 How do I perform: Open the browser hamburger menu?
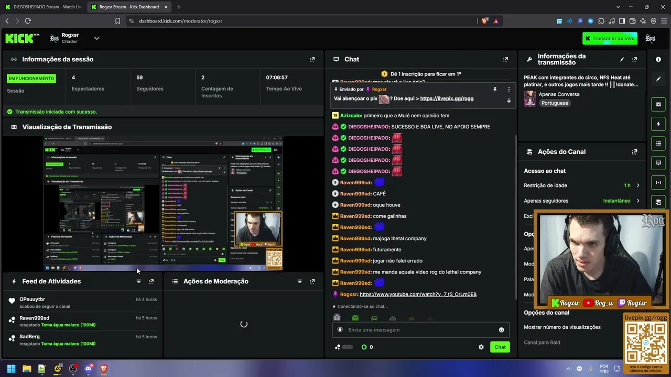[664, 21]
